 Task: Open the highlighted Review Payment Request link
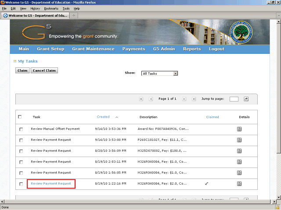click(x=51, y=184)
